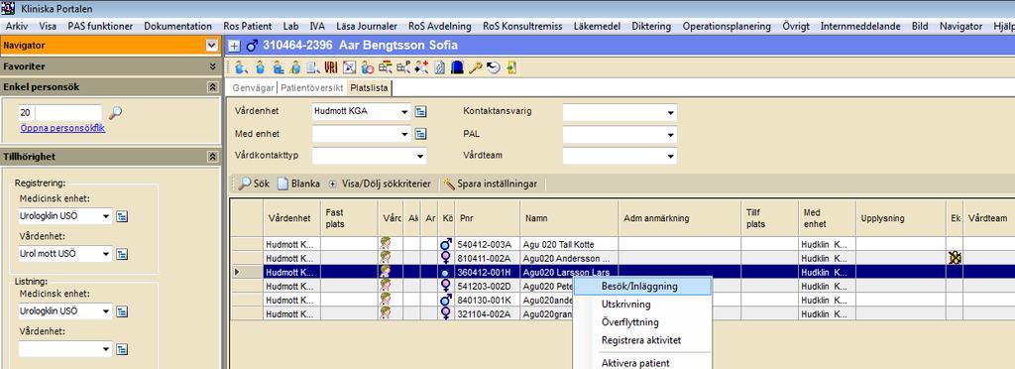Open the Operationsplanering menu
This screenshot has width=1015, height=369.
(727, 26)
